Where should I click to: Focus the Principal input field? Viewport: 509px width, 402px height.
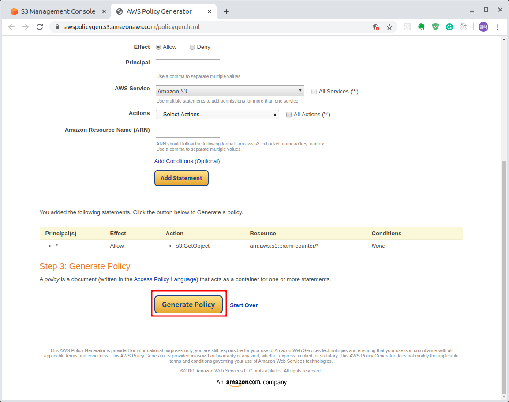(x=187, y=64)
